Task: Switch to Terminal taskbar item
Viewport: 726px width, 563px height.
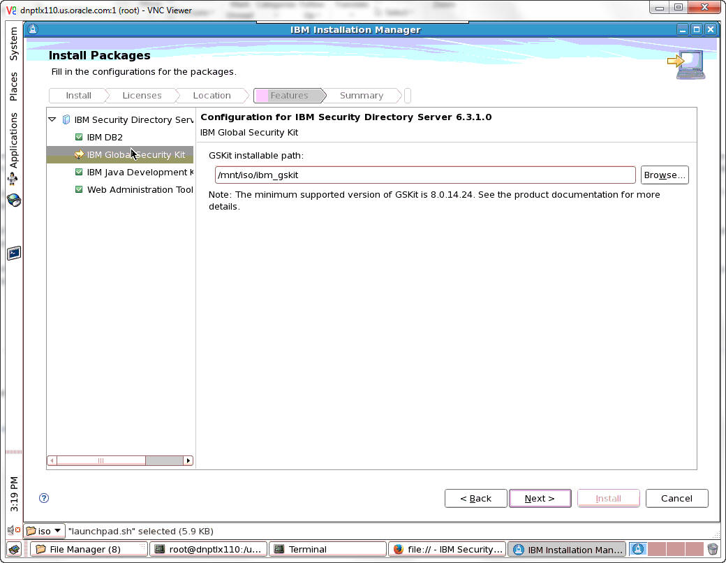Action: click(327, 550)
